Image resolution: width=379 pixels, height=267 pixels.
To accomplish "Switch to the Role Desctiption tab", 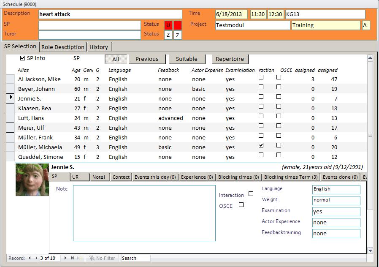I will (62, 47).
